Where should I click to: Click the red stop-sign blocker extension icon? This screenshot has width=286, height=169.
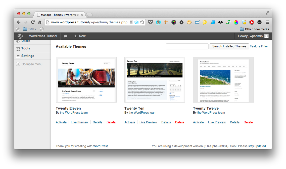[x=252, y=22]
